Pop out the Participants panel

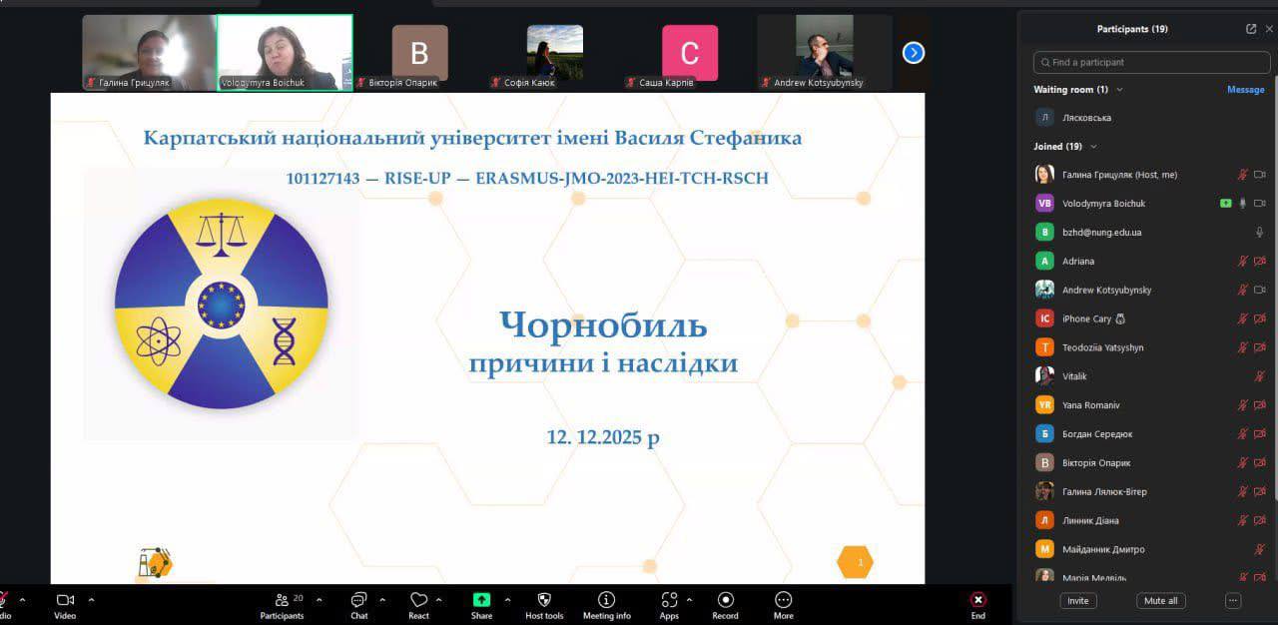[x=1251, y=29]
